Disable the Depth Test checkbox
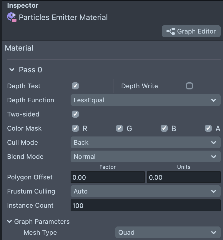 pyautogui.click(x=75, y=86)
